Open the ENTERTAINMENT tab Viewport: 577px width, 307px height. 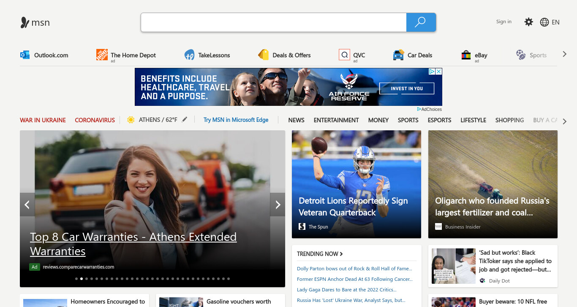336,120
